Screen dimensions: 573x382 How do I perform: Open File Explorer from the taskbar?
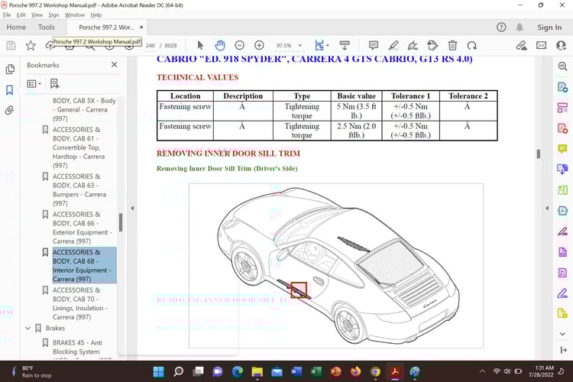[257, 372]
